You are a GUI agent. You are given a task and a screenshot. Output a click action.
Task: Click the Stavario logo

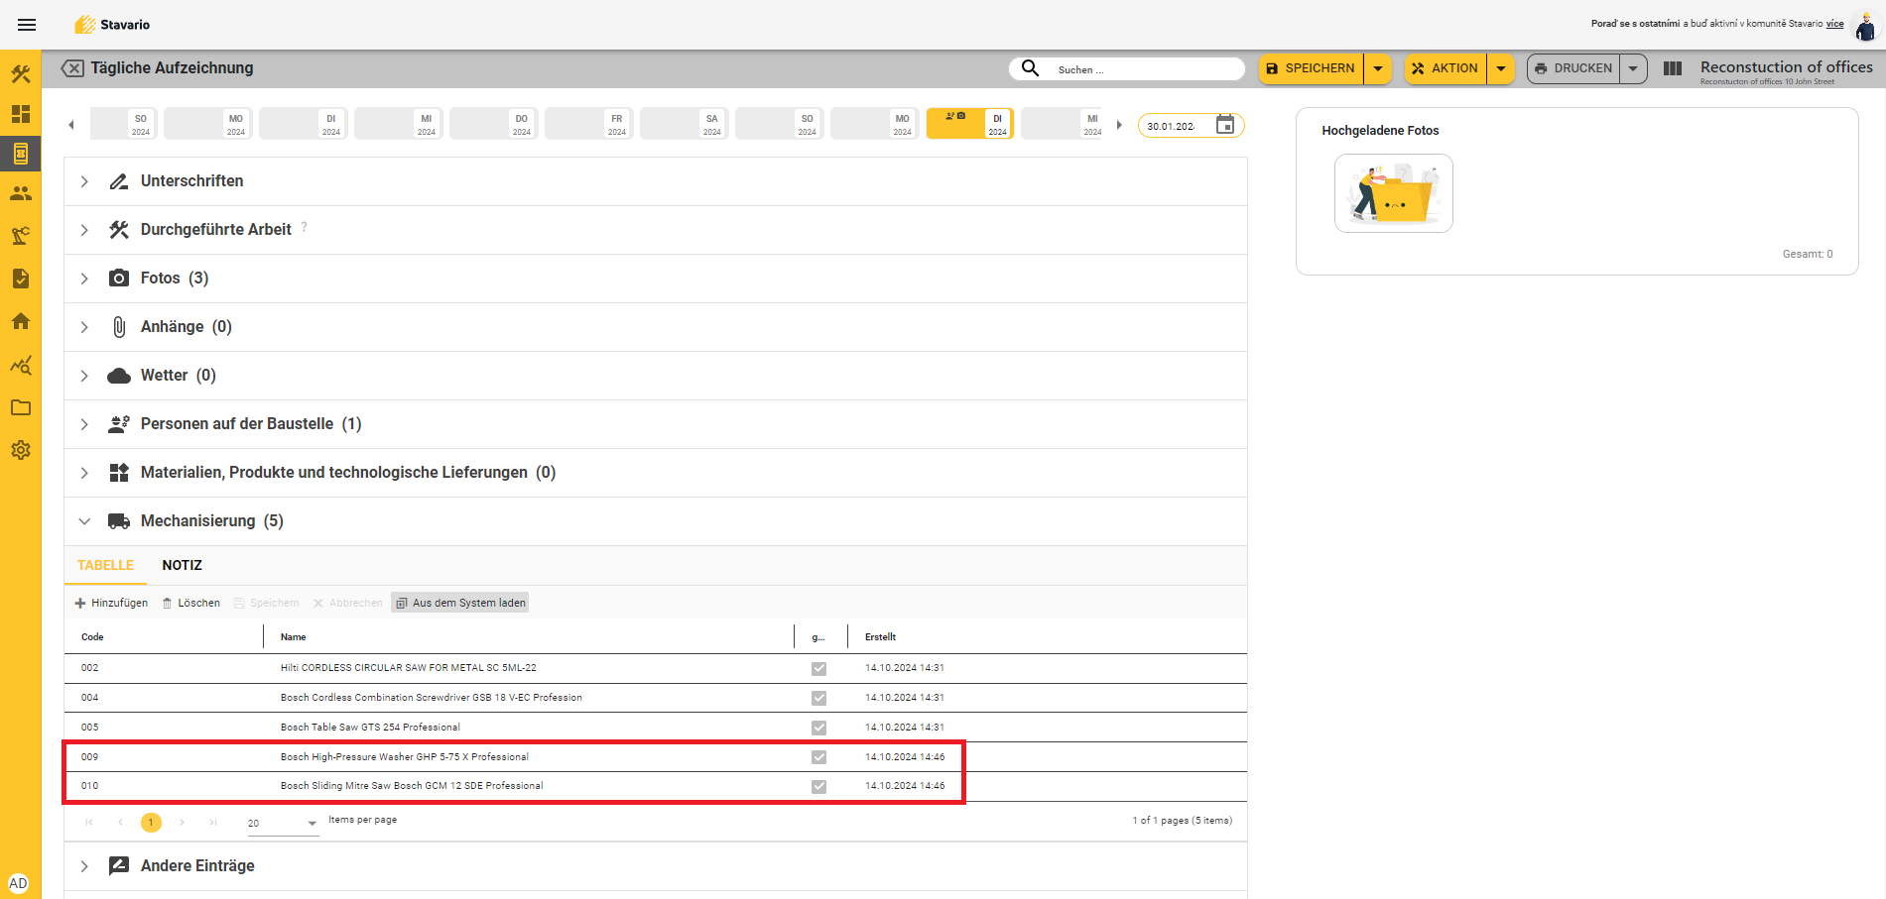112,25
